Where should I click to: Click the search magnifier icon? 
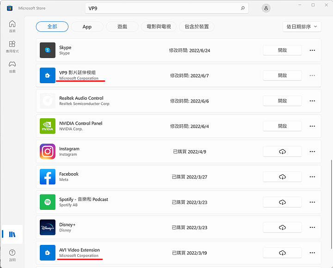click(243, 8)
